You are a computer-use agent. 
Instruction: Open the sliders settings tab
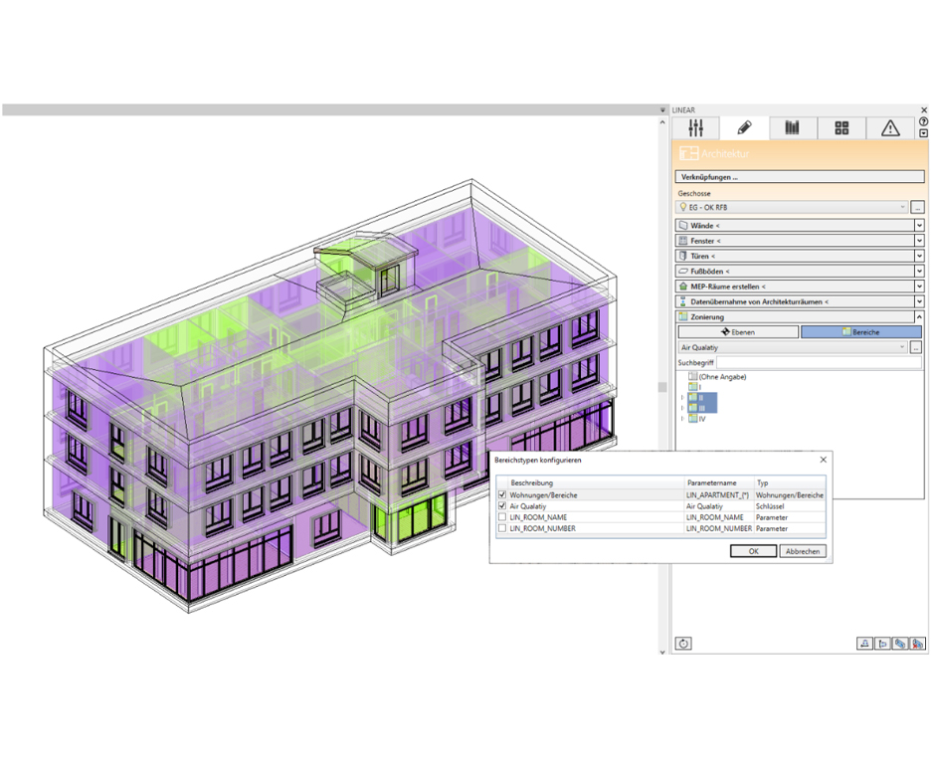695,128
